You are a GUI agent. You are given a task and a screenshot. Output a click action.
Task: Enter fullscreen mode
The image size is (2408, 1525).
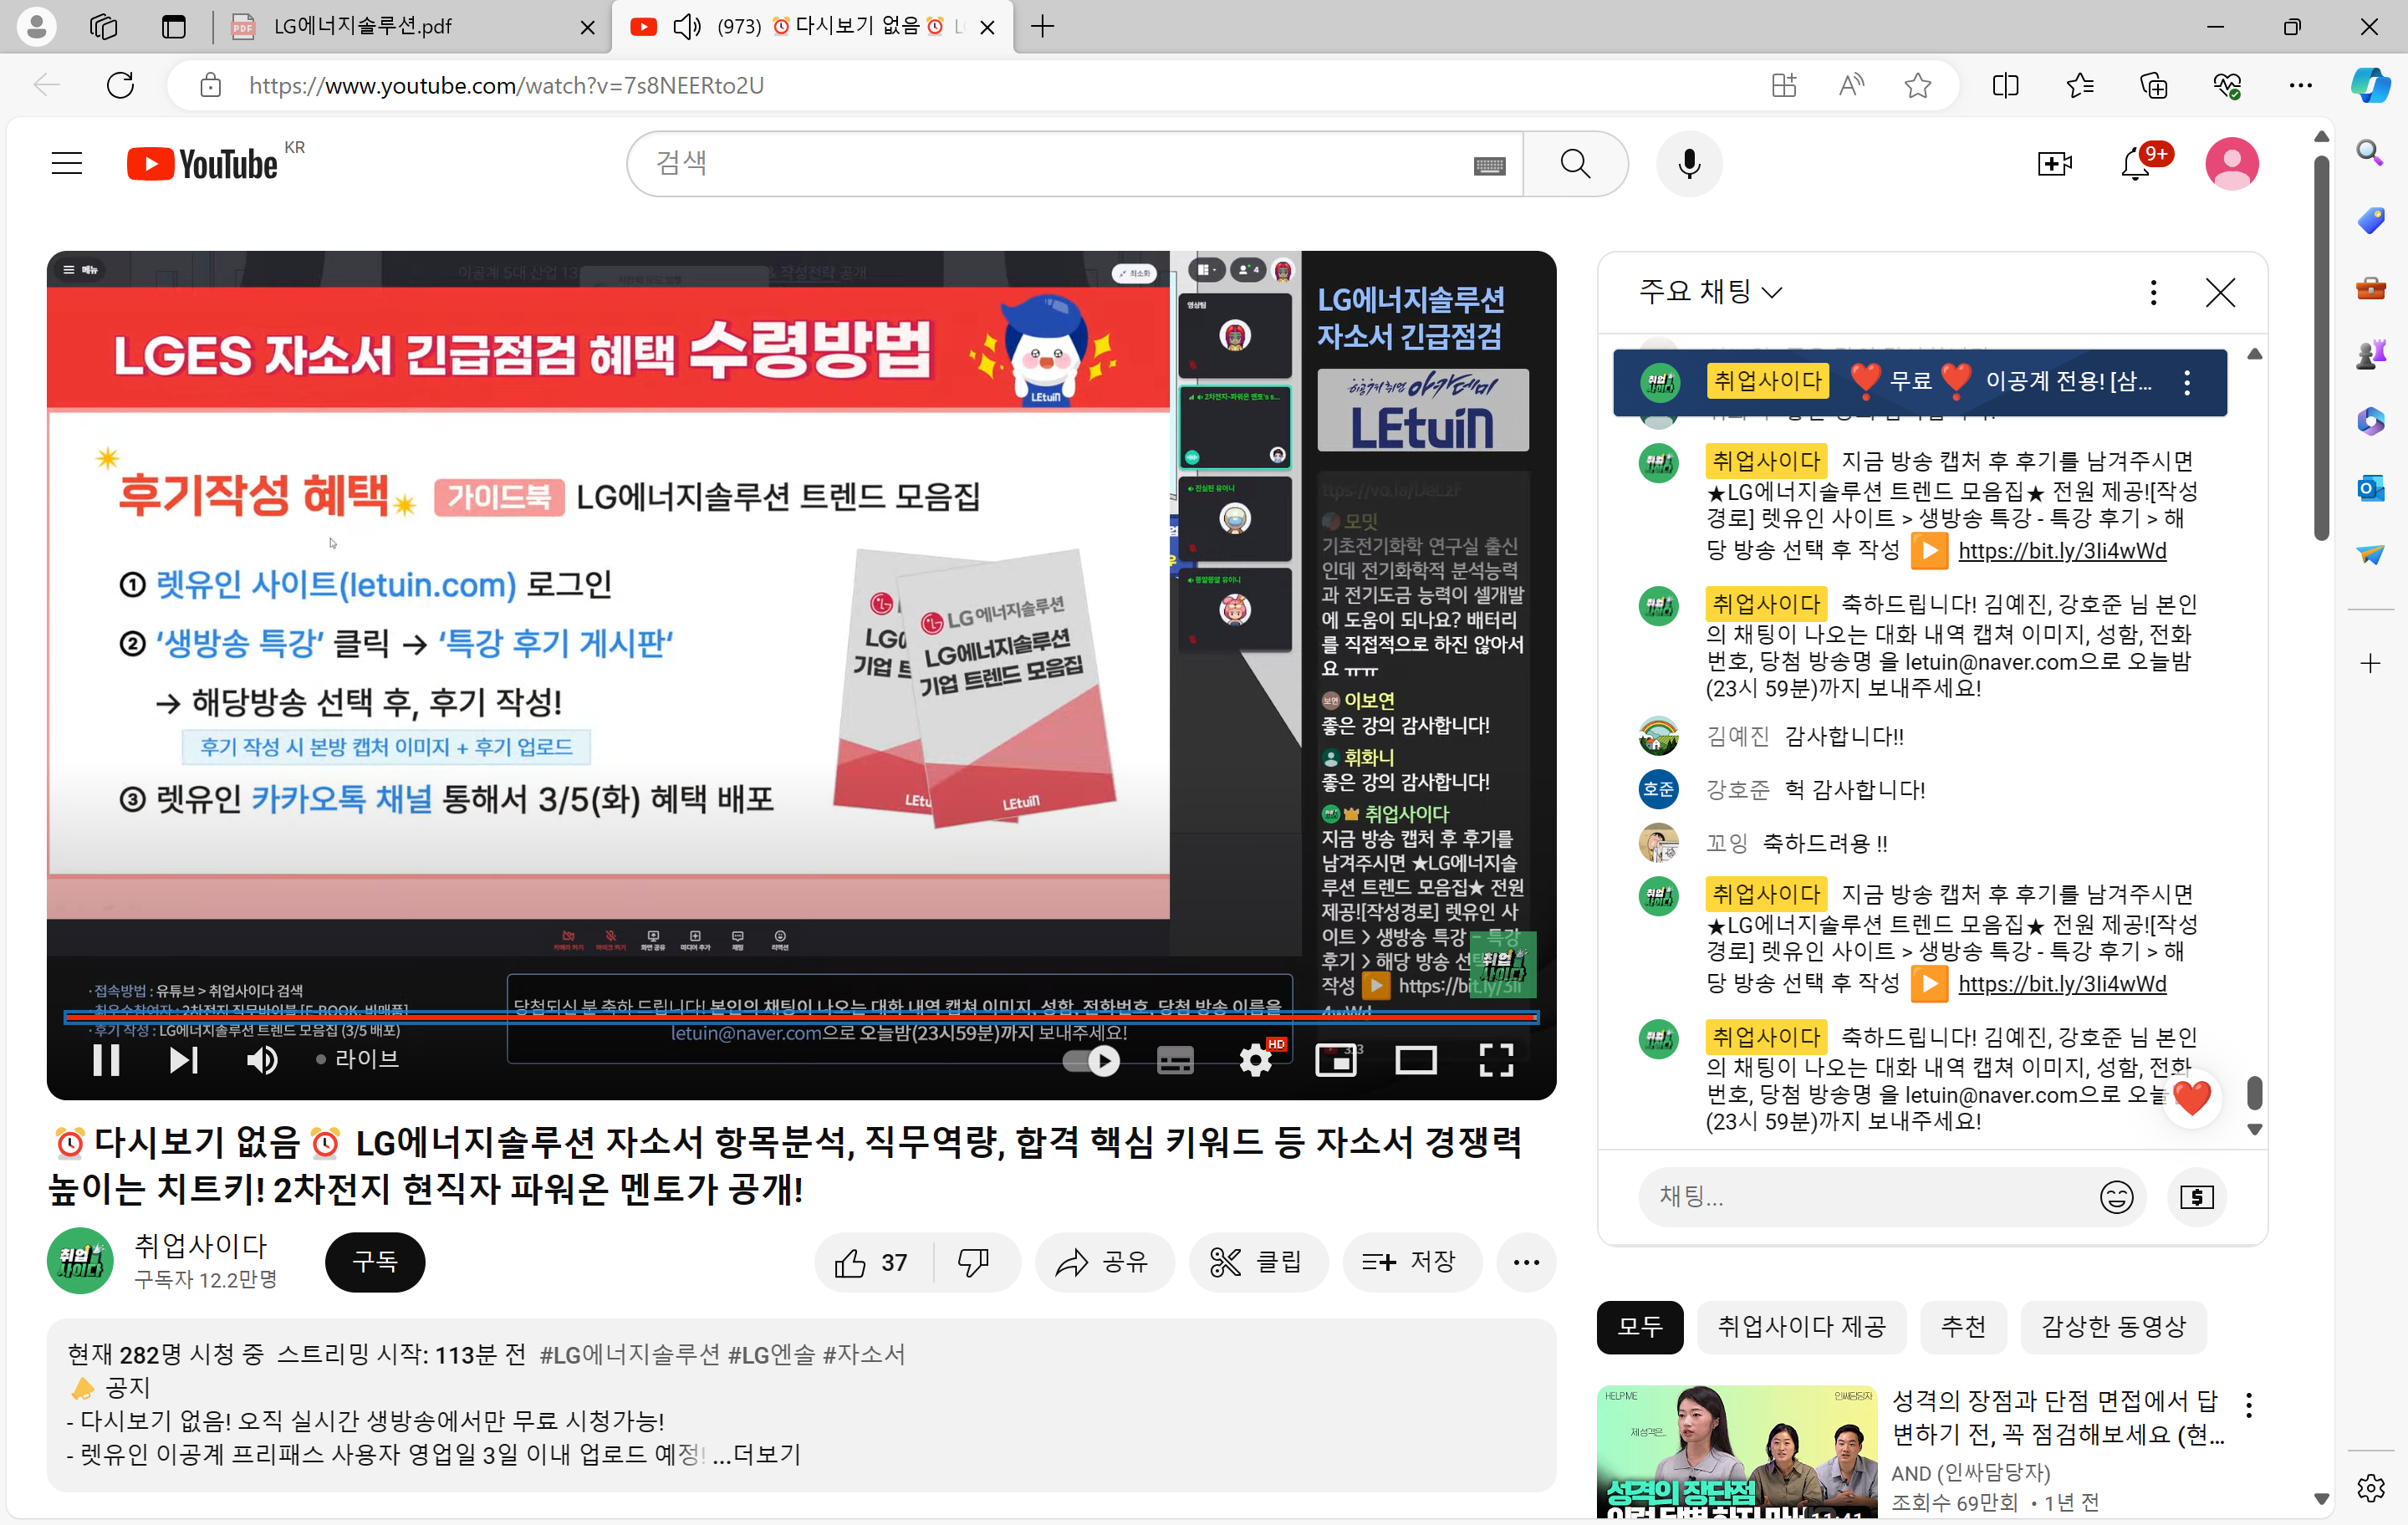(x=1495, y=1060)
